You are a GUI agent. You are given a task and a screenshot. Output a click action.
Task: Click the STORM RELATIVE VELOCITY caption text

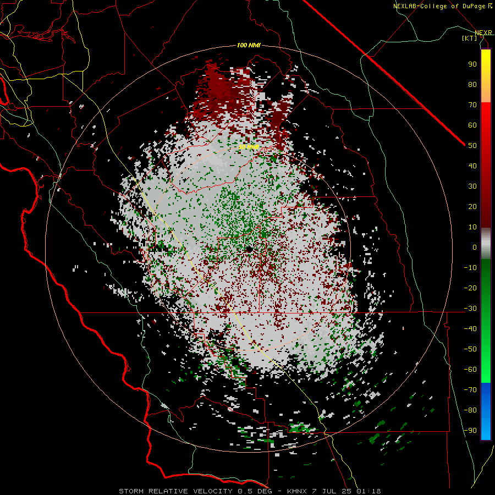[175, 491]
